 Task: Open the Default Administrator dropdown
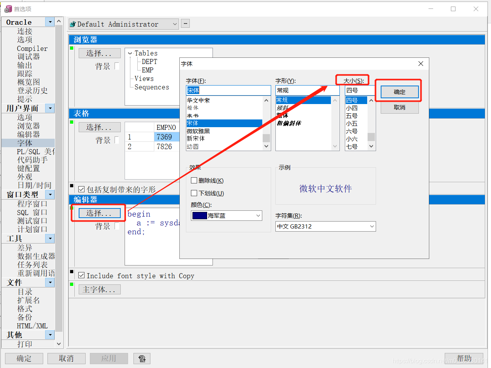tap(175, 24)
